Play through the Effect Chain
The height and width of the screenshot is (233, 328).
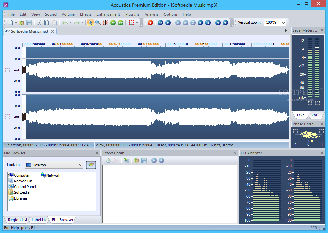pyautogui.click(x=154, y=160)
